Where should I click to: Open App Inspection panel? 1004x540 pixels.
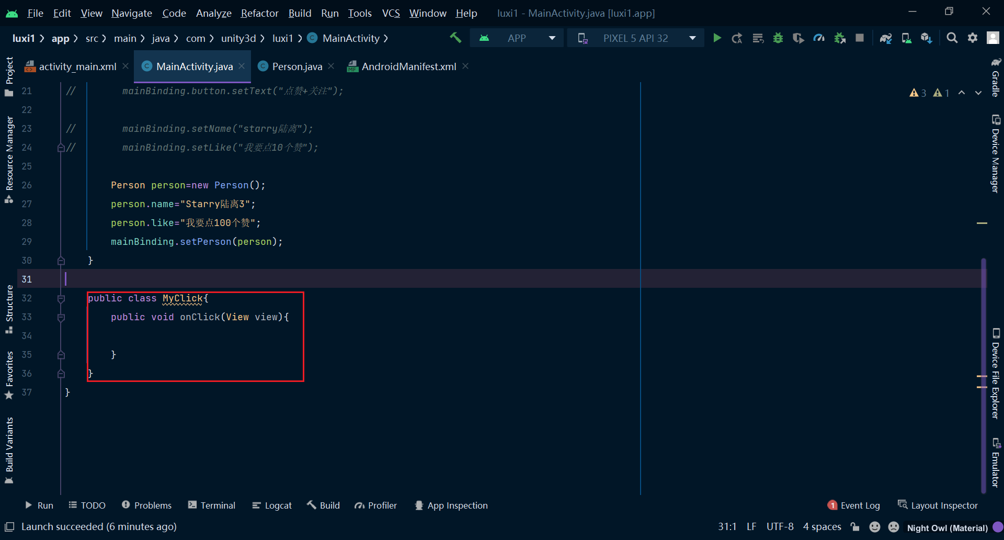point(451,505)
